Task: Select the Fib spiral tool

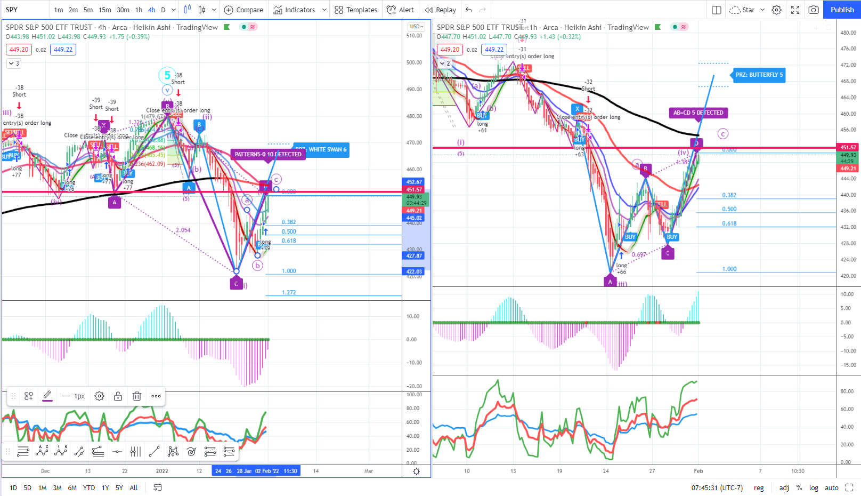Action: tap(191, 452)
